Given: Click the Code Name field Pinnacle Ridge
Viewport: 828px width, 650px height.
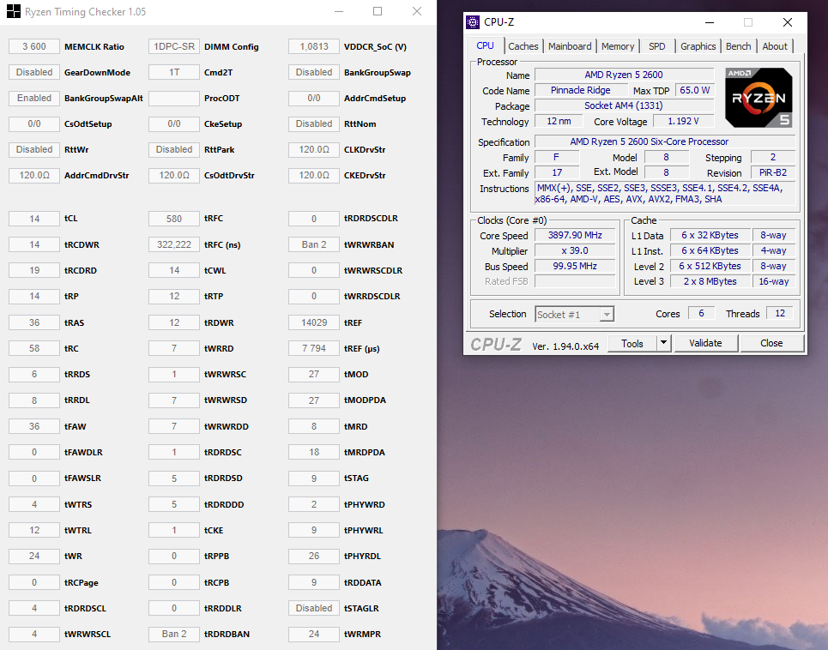Looking at the screenshot, I should [580, 90].
